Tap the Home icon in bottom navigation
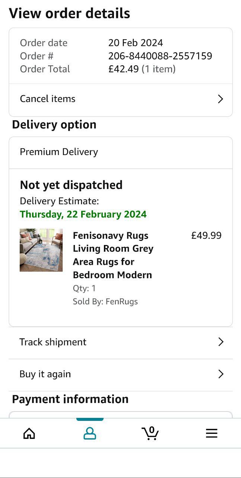This screenshot has height=478, width=241. pos(29,433)
